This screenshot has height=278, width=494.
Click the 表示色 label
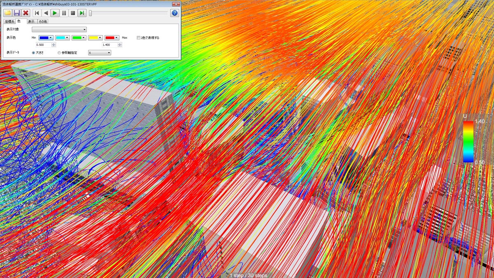pos(11,38)
